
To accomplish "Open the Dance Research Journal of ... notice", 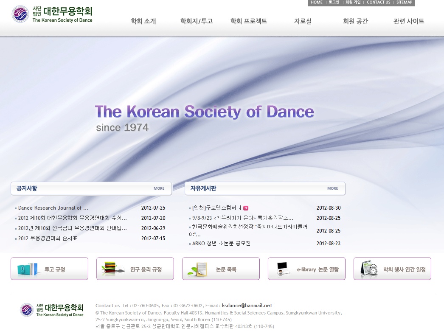I will (x=53, y=208).
